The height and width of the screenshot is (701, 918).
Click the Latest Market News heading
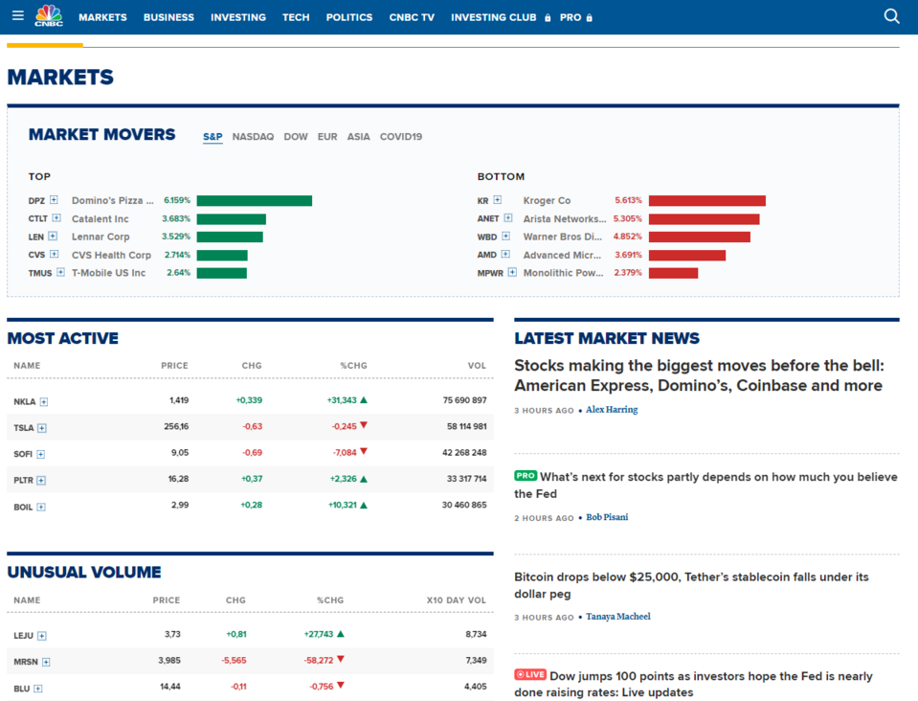point(607,338)
